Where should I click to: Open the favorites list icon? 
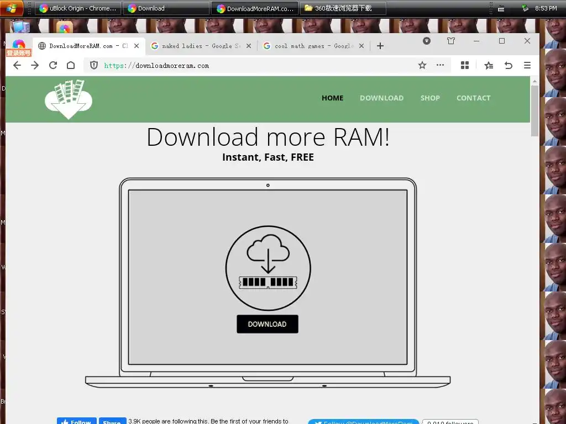pyautogui.click(x=489, y=65)
